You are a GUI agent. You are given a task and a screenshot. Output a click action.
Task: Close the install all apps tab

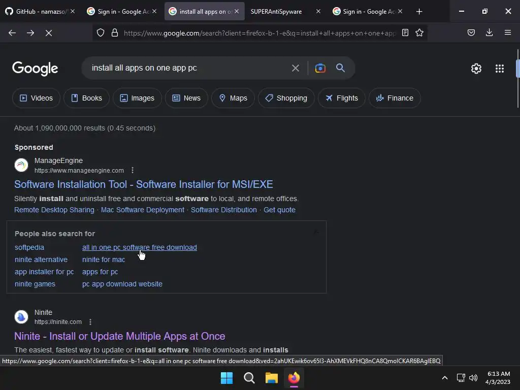pyautogui.click(x=237, y=12)
